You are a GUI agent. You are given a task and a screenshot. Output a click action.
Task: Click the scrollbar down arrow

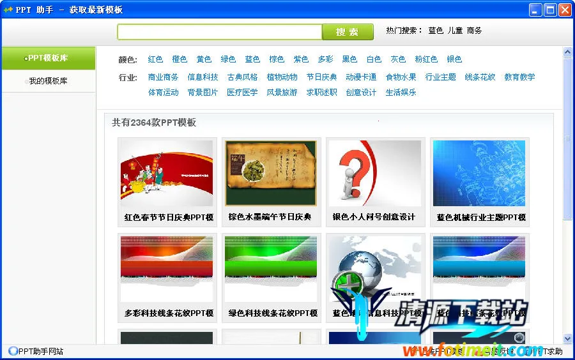[x=567, y=338]
